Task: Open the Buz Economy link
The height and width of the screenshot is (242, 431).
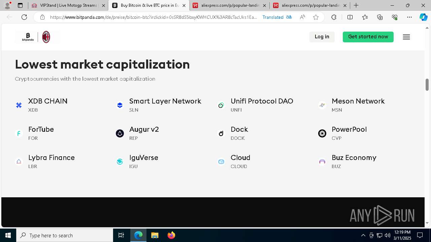Action: pyautogui.click(x=354, y=158)
